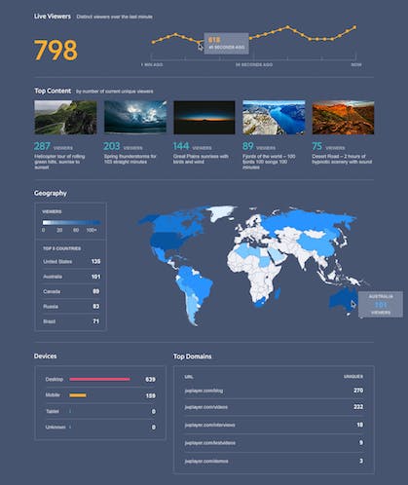Click the Mobile orange device bar

click(x=78, y=395)
